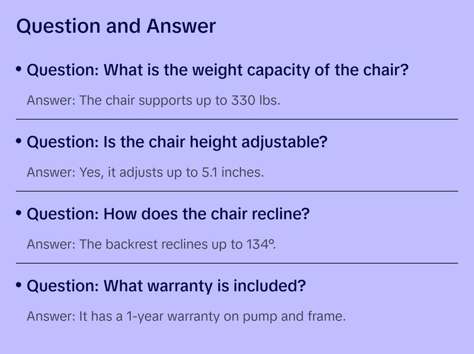Image resolution: width=474 pixels, height=354 pixels.
Task: Select the 'Question and Answer' heading
Action: point(116,26)
